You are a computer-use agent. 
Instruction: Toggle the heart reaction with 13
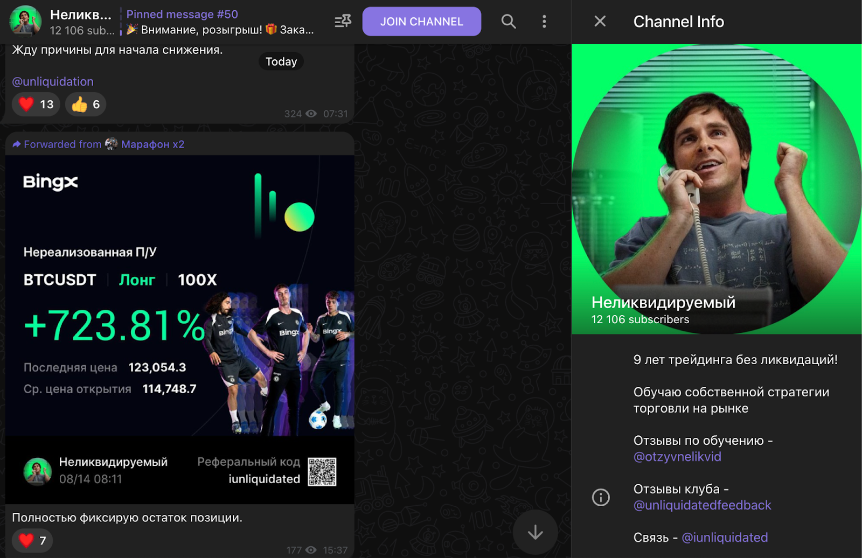pos(36,104)
